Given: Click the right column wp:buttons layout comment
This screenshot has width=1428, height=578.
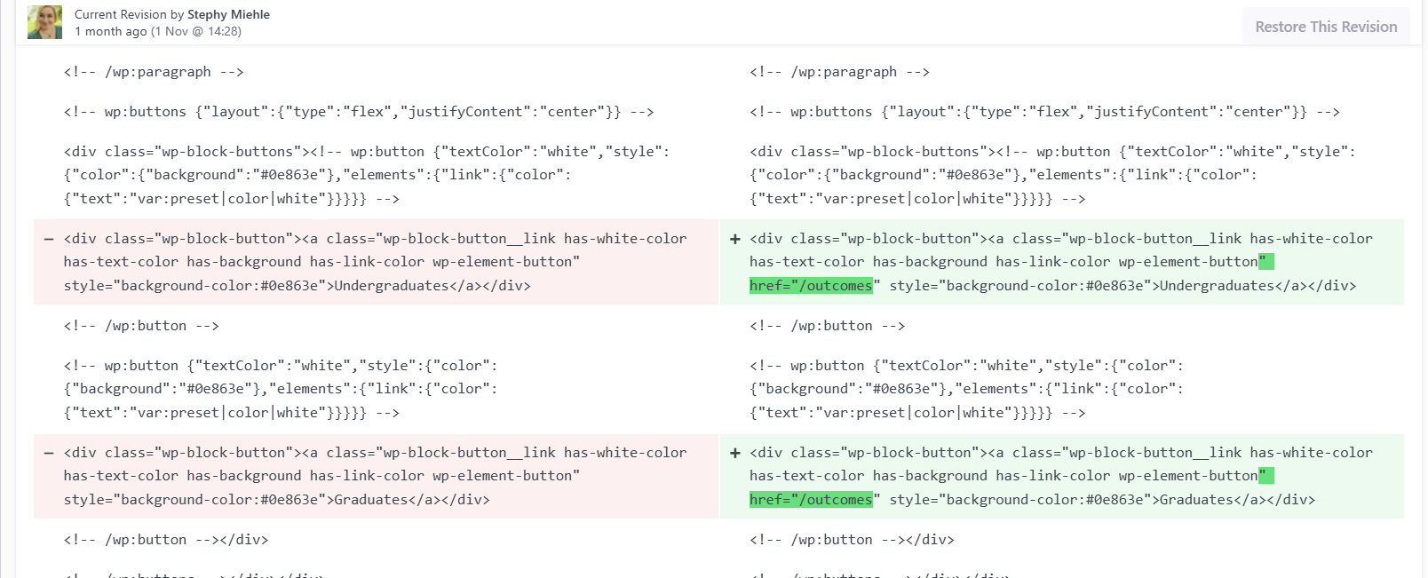Looking at the screenshot, I should (x=1044, y=112).
